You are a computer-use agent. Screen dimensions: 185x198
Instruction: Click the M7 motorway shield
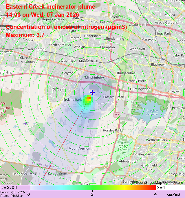116,115
